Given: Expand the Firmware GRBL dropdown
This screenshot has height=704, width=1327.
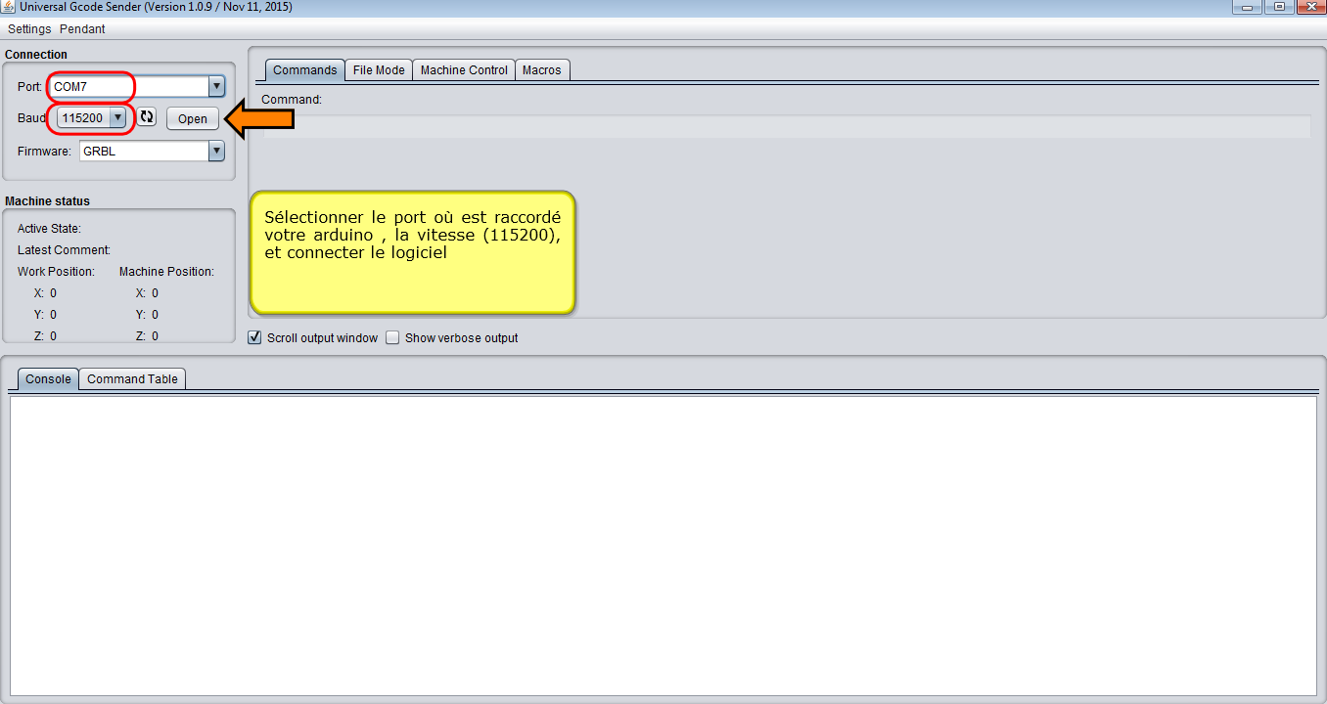Looking at the screenshot, I should pos(216,152).
